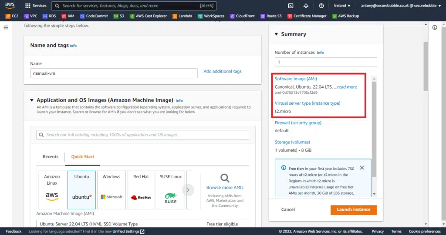Open the account menu for antony@securebubble.co.uk
Viewport: 446px width, 235px height.
[401, 6]
